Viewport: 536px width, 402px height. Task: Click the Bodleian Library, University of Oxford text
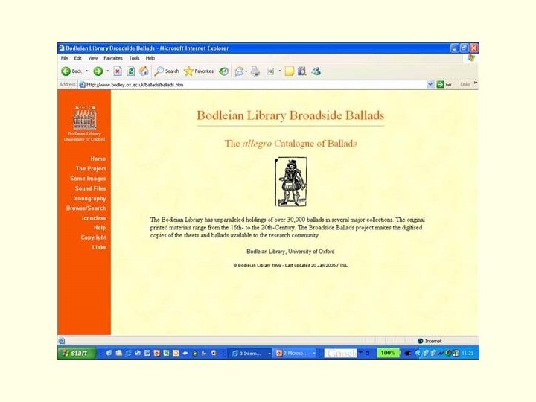click(x=290, y=252)
